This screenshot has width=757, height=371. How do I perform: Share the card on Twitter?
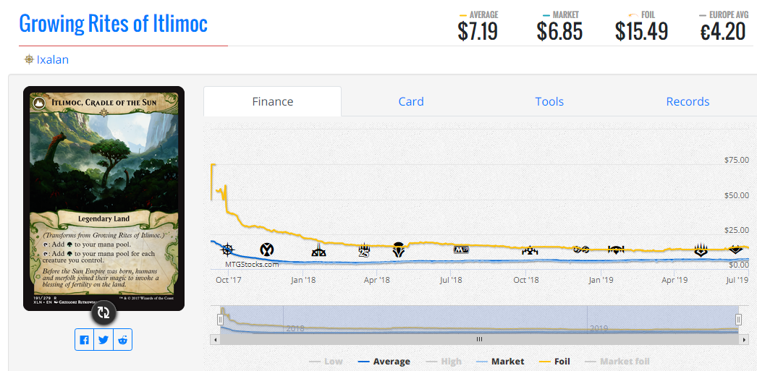[103, 340]
